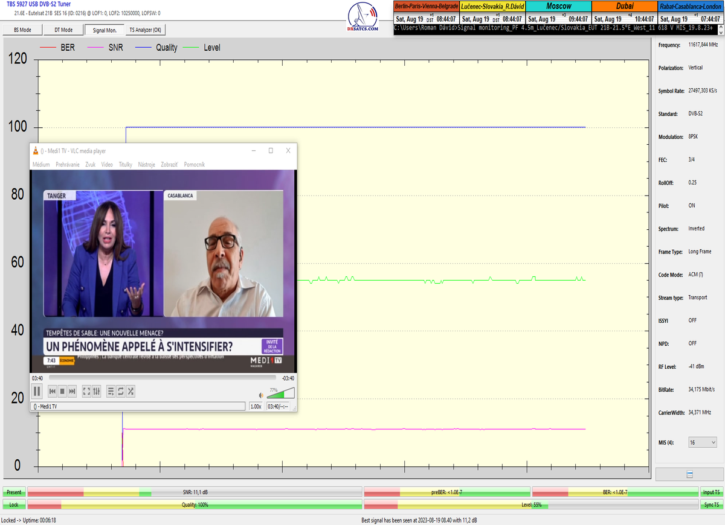Click the VLC playback speed 1.00x

pyautogui.click(x=256, y=406)
